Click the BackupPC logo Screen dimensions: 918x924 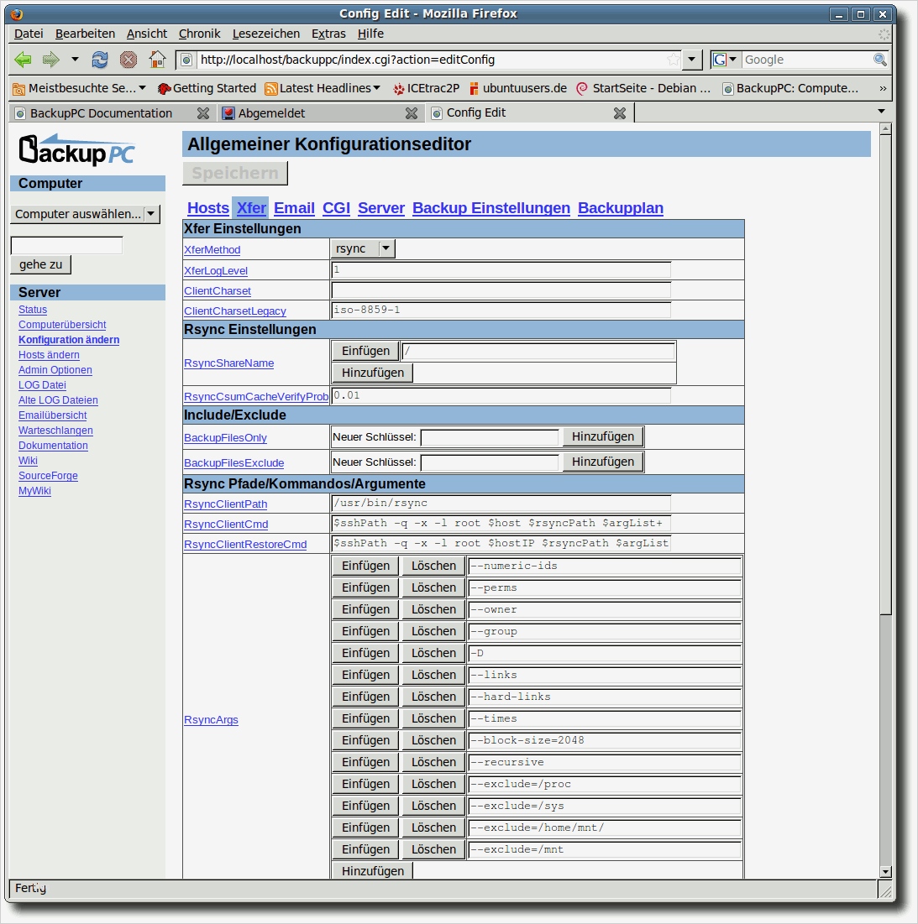click(x=76, y=149)
